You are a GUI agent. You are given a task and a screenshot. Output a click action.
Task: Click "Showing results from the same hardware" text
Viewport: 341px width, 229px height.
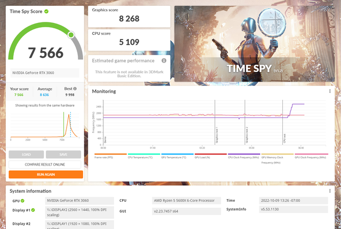[x=45, y=106]
